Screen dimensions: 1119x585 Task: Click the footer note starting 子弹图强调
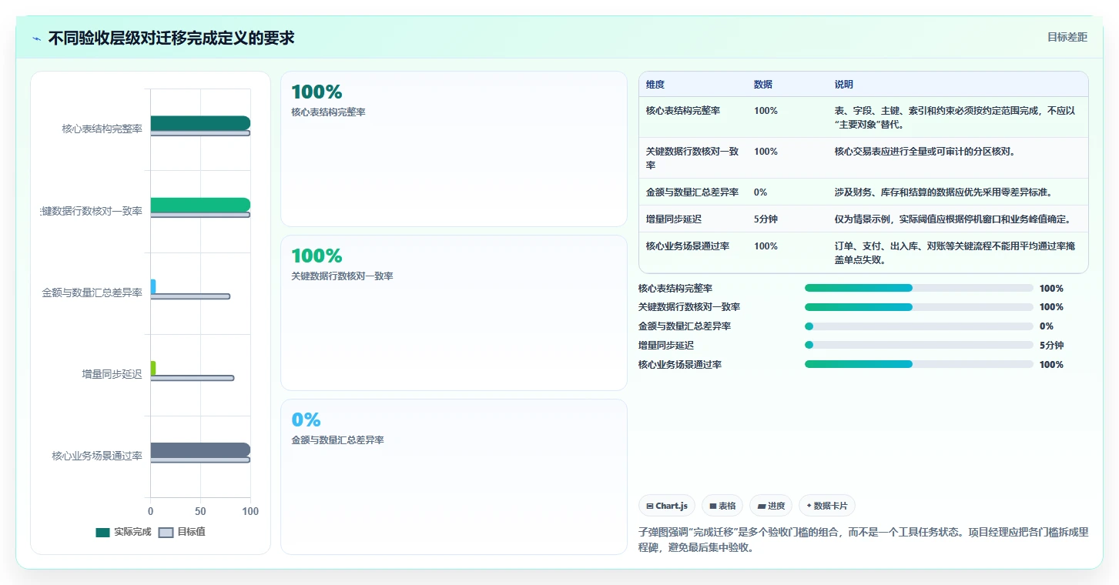pos(863,540)
